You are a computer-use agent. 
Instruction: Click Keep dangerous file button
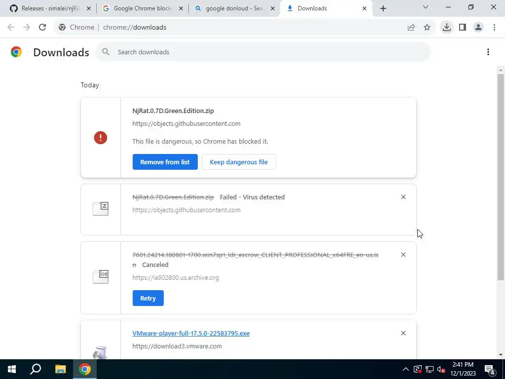tap(239, 162)
